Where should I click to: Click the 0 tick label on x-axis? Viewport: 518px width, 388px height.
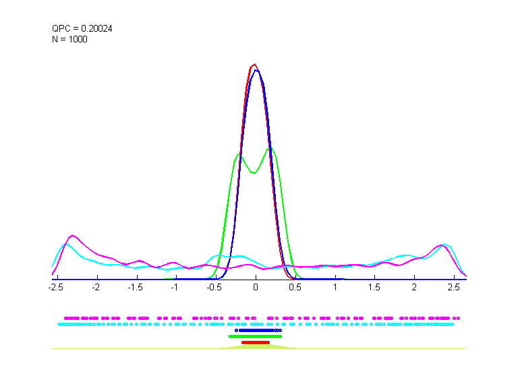(x=256, y=286)
